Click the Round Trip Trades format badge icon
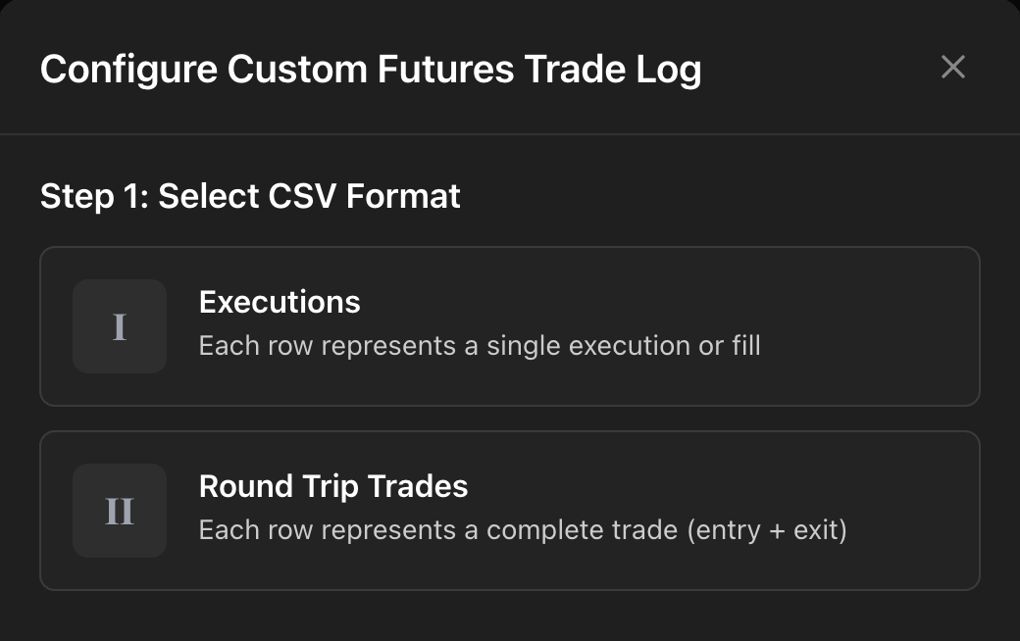This screenshot has width=1020, height=641. click(119, 510)
